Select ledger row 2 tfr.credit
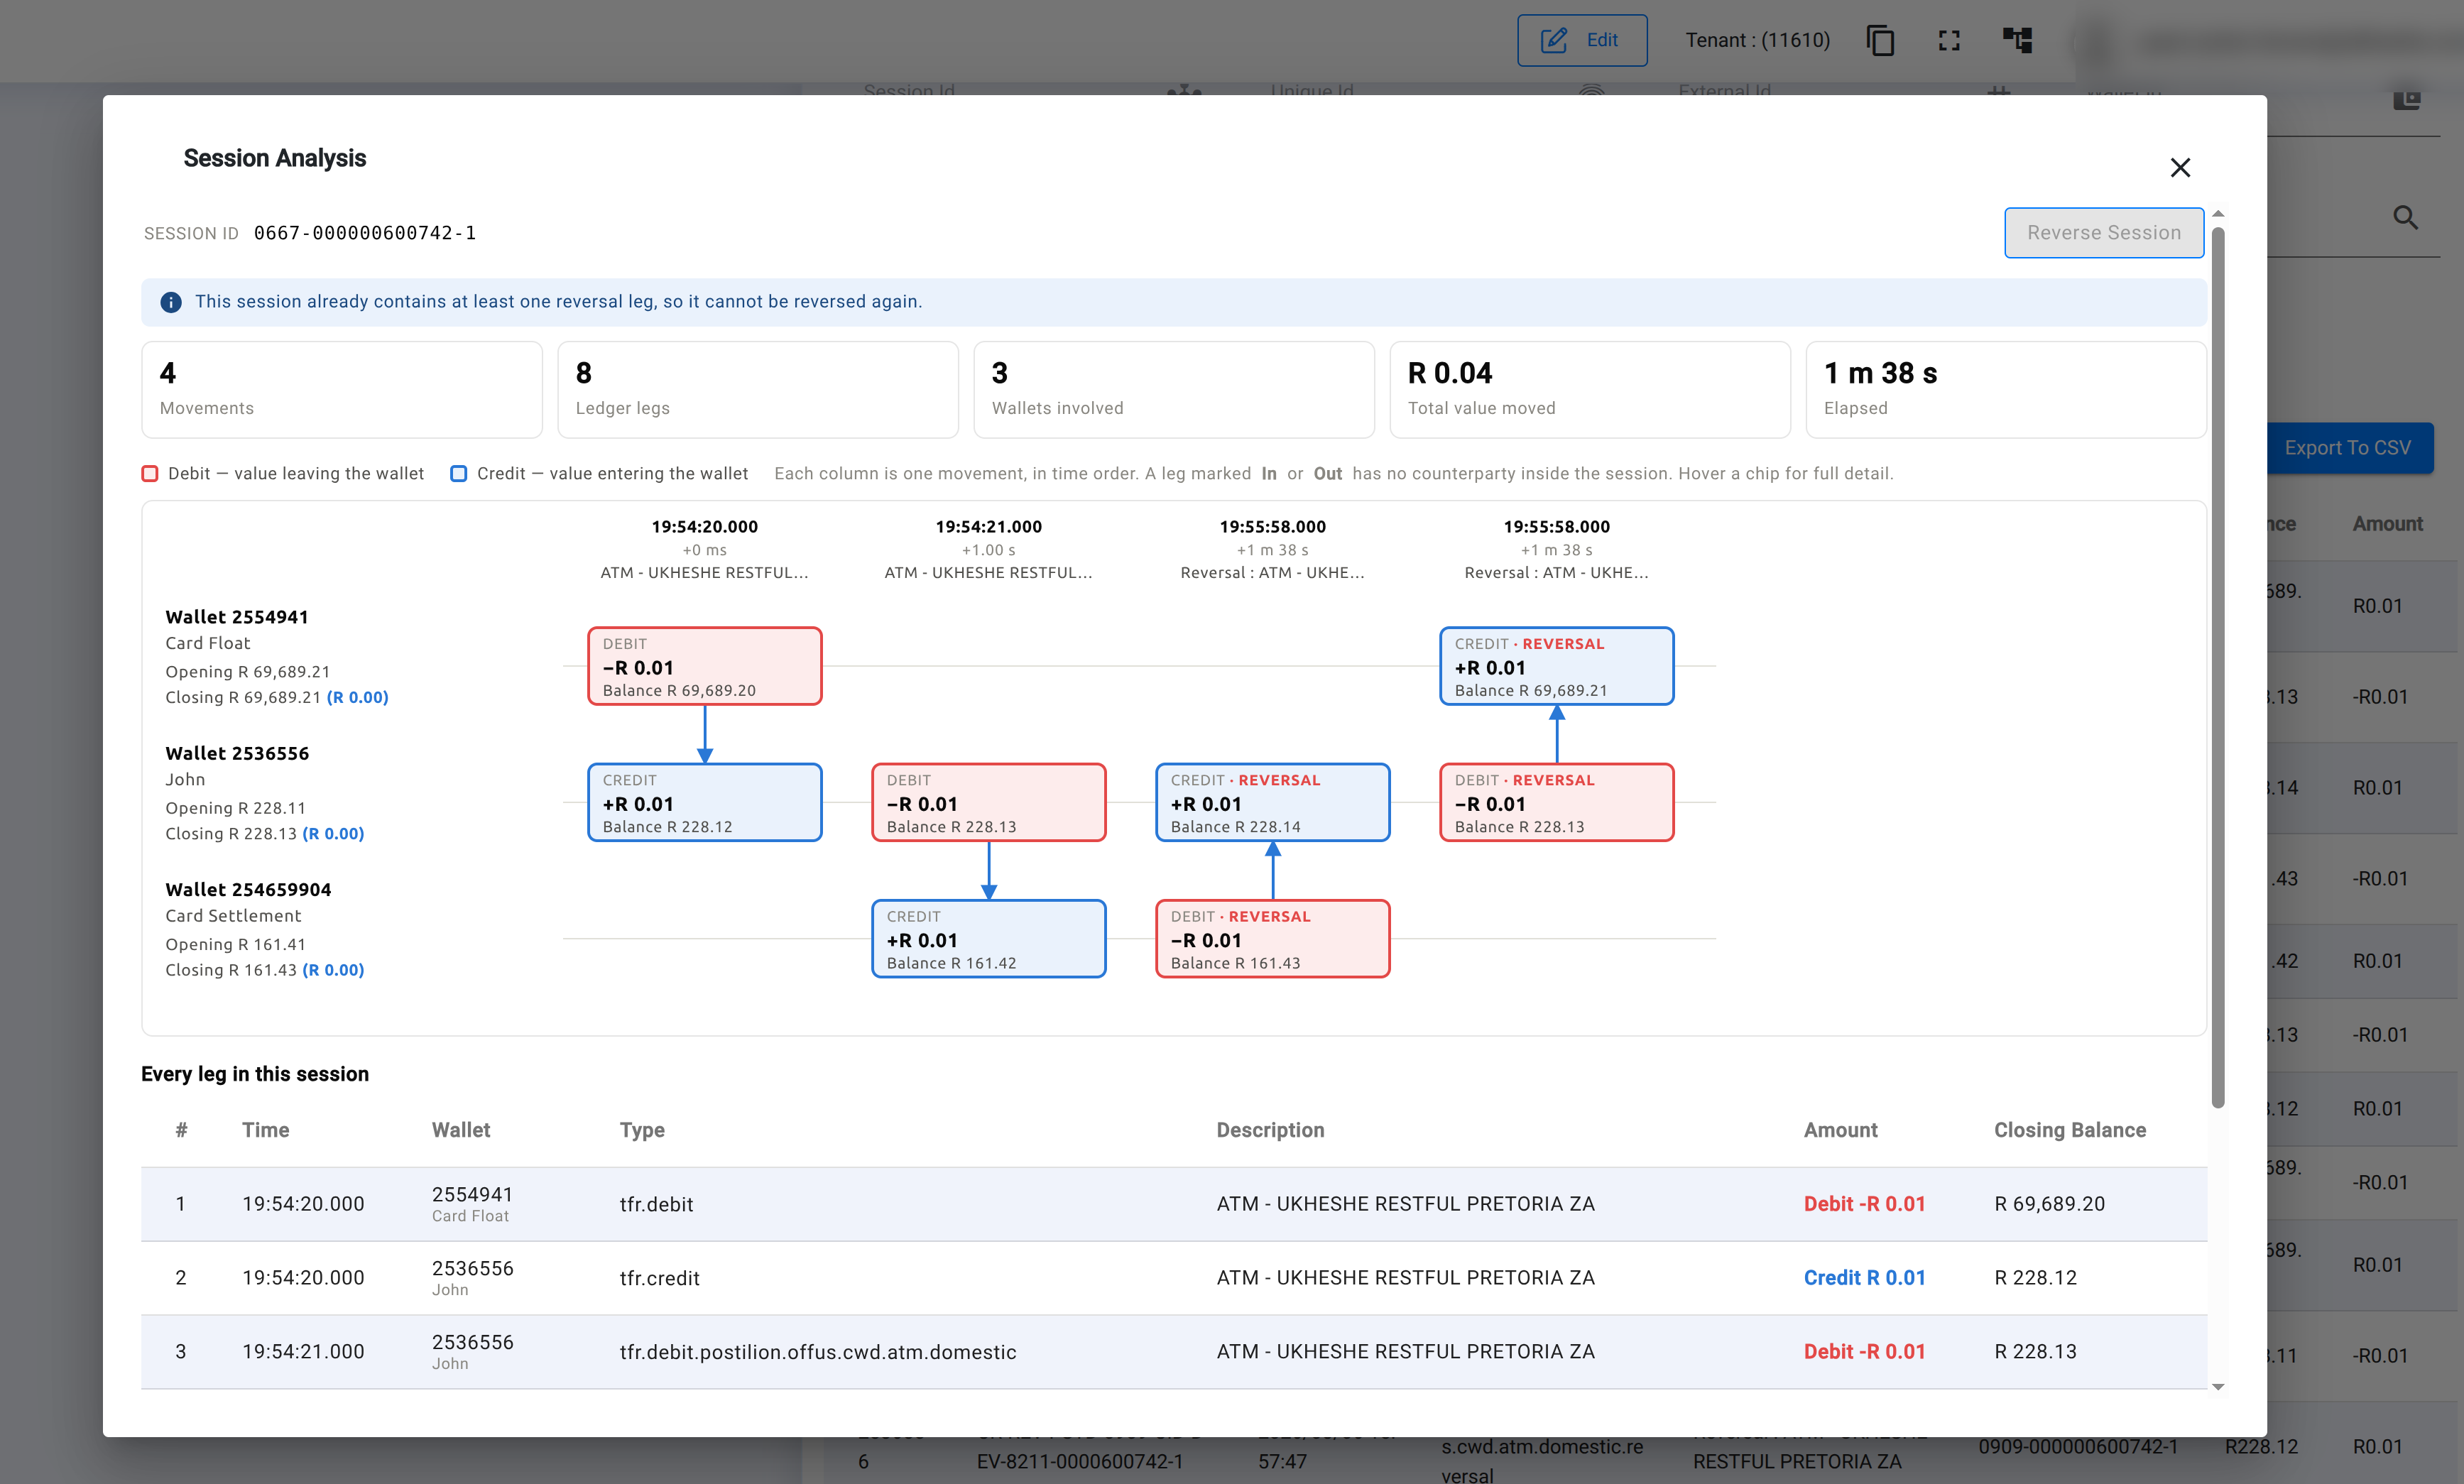 [1174, 1278]
